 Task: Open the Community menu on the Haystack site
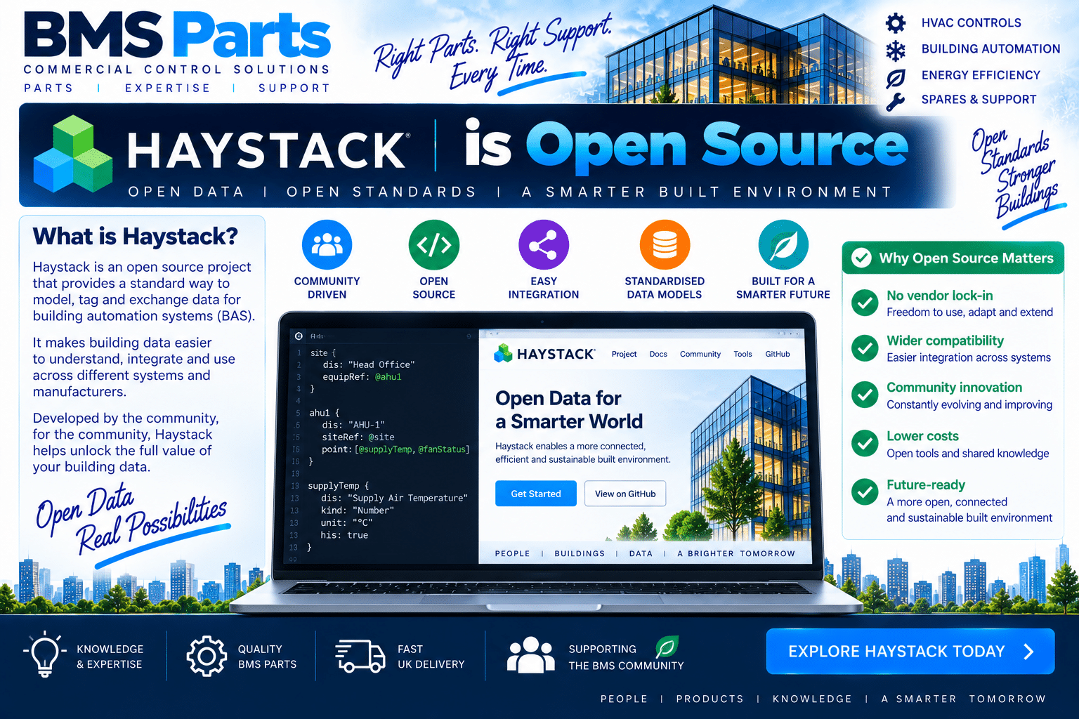point(700,354)
